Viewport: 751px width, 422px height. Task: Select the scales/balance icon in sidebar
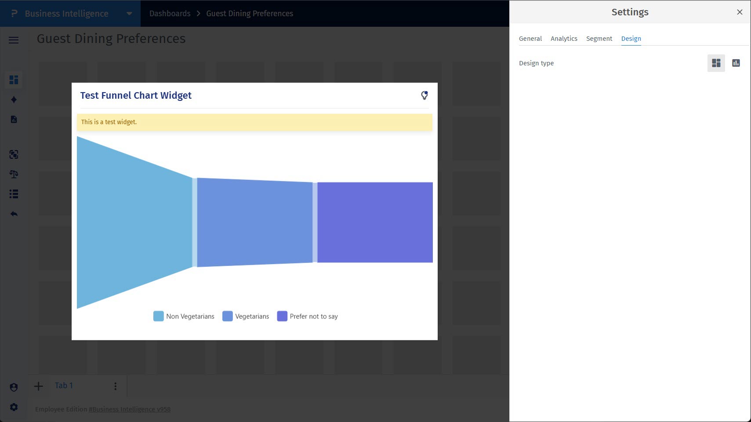pos(14,174)
